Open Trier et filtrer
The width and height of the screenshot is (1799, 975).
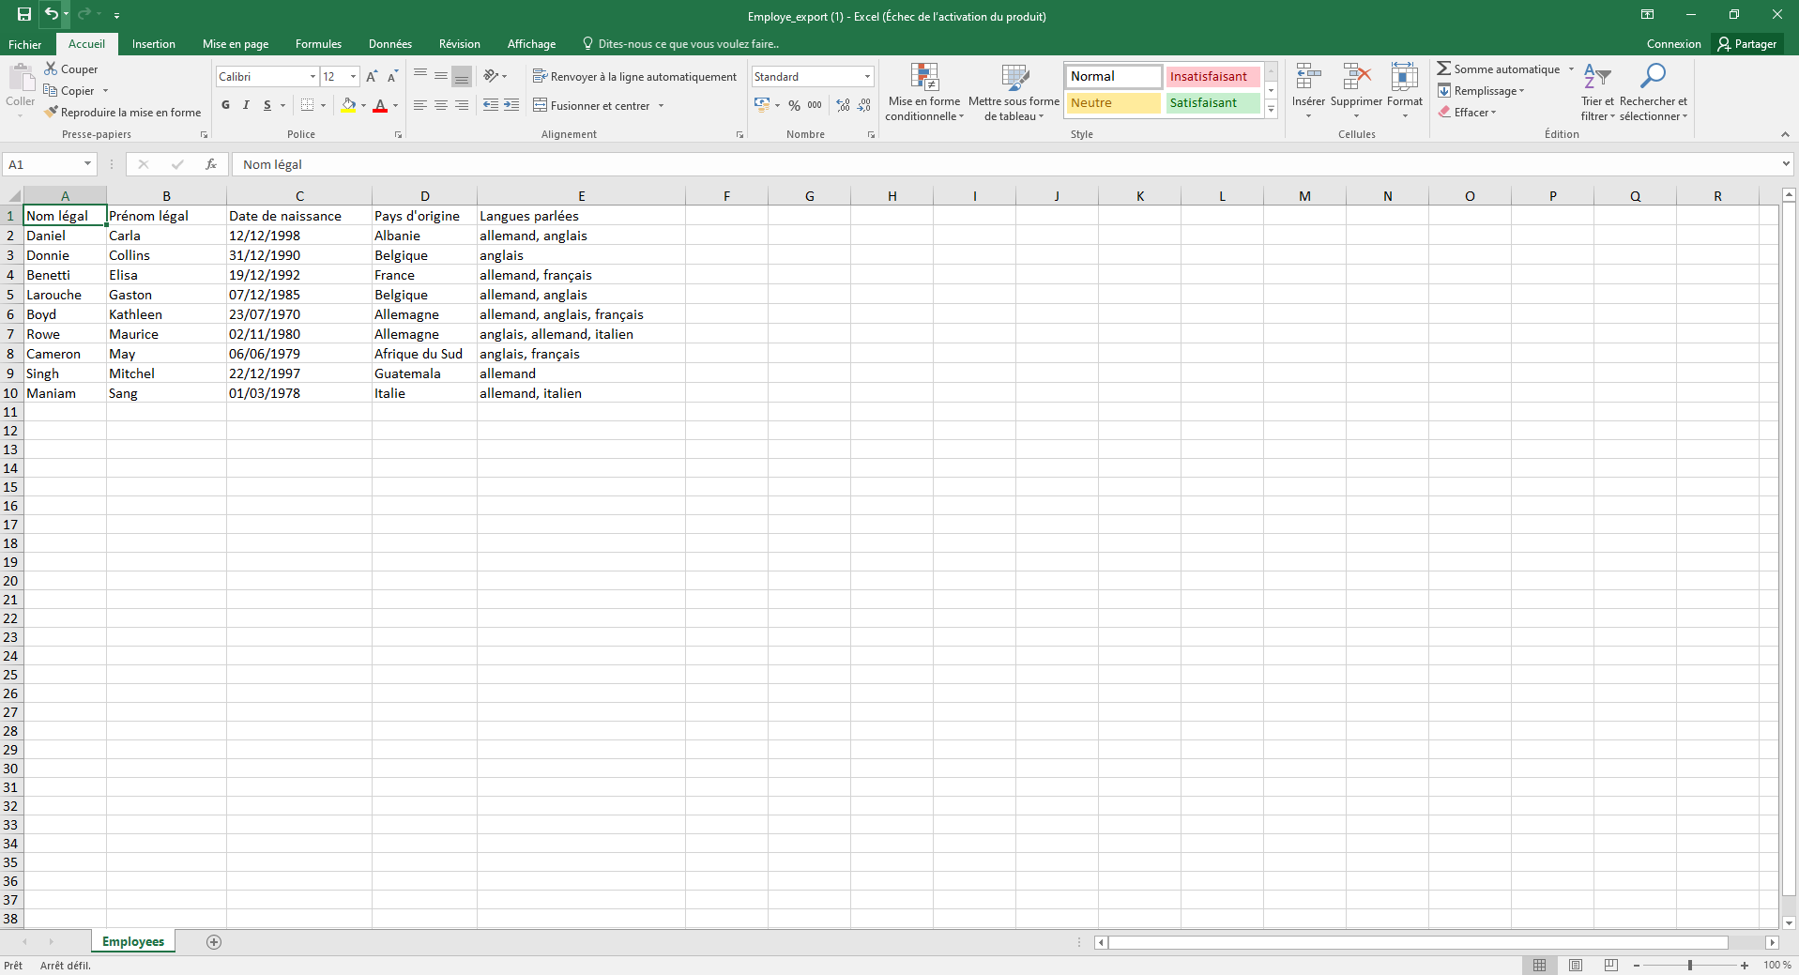1597,92
